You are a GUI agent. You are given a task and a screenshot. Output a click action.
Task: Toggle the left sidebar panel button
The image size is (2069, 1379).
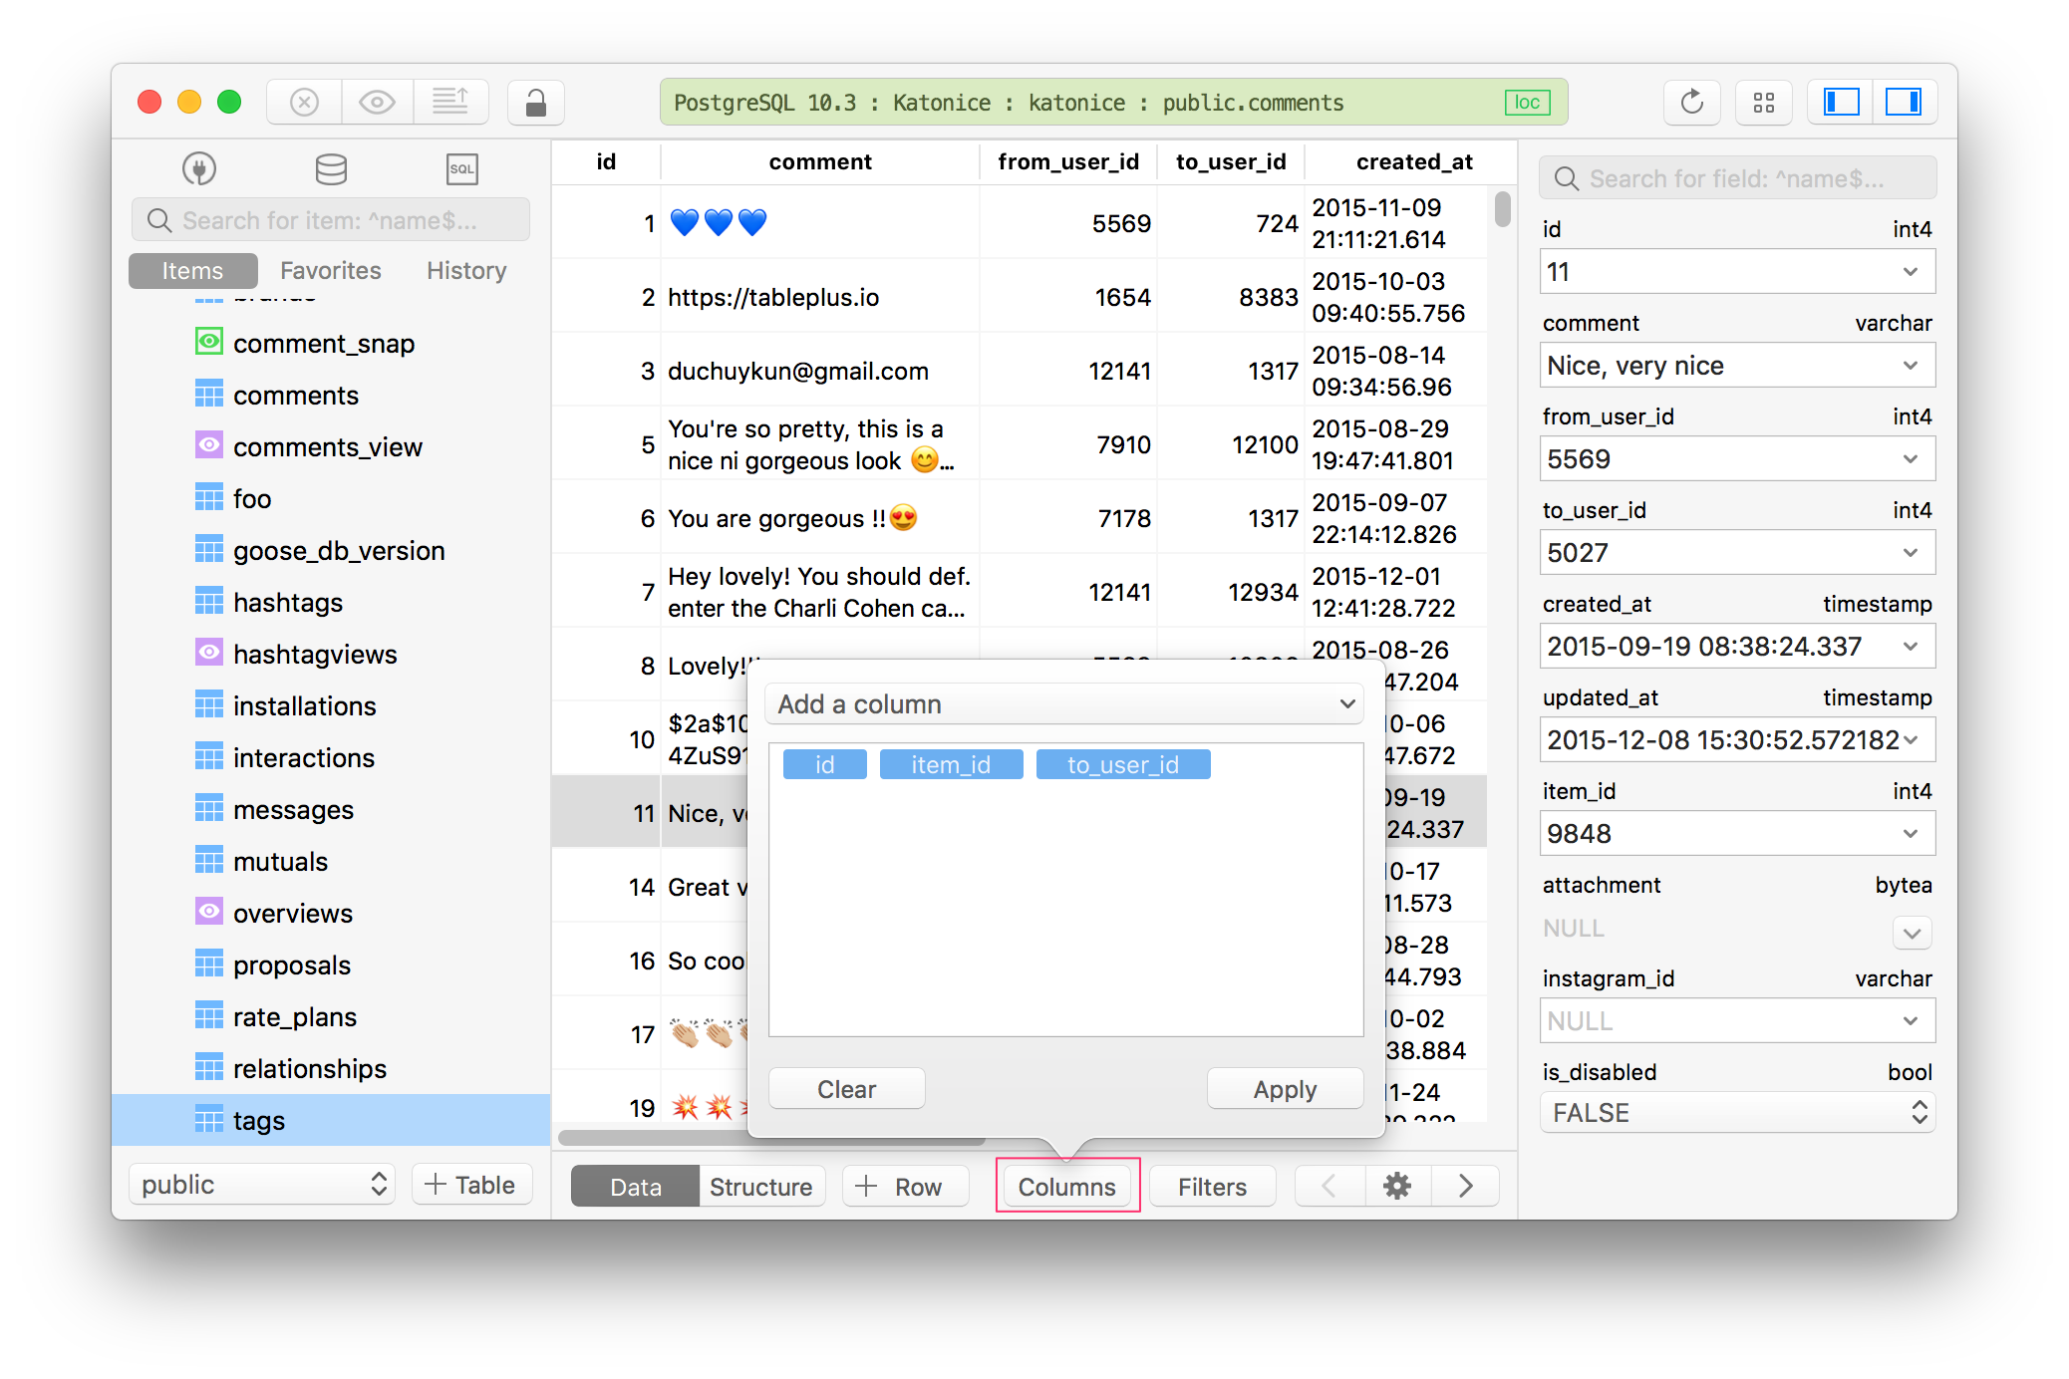pos(1841,103)
